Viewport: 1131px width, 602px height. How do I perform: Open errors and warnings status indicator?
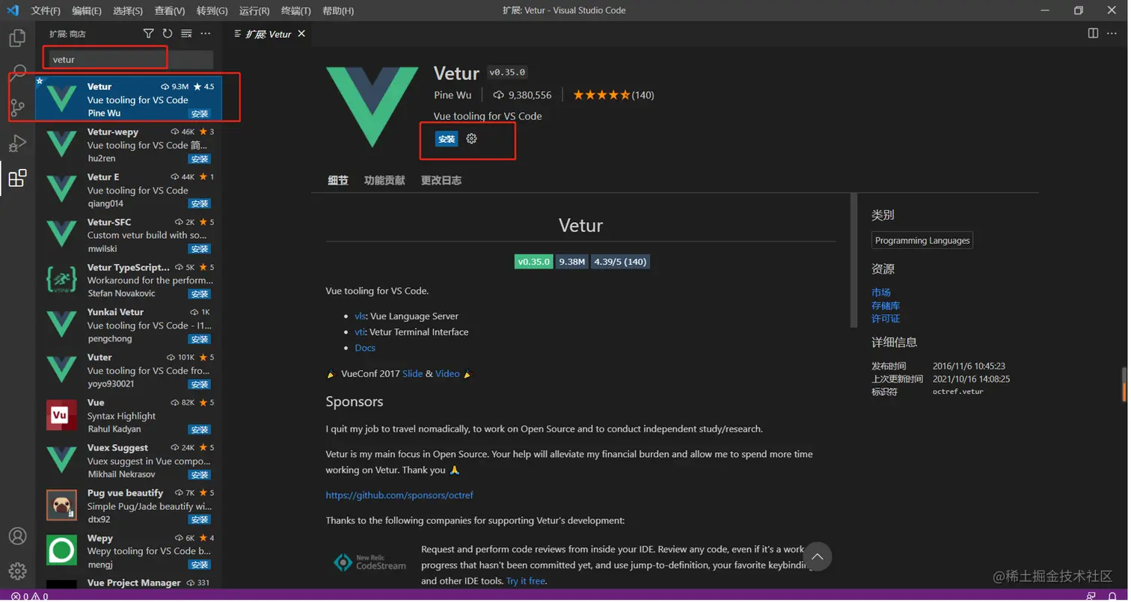pyautogui.click(x=30, y=596)
